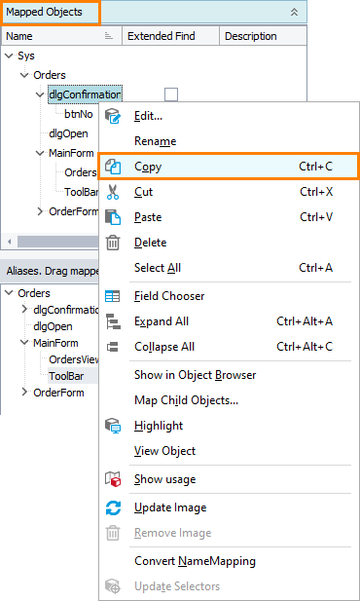Collapse the Mapped Objects panel with chevrons

294,12
